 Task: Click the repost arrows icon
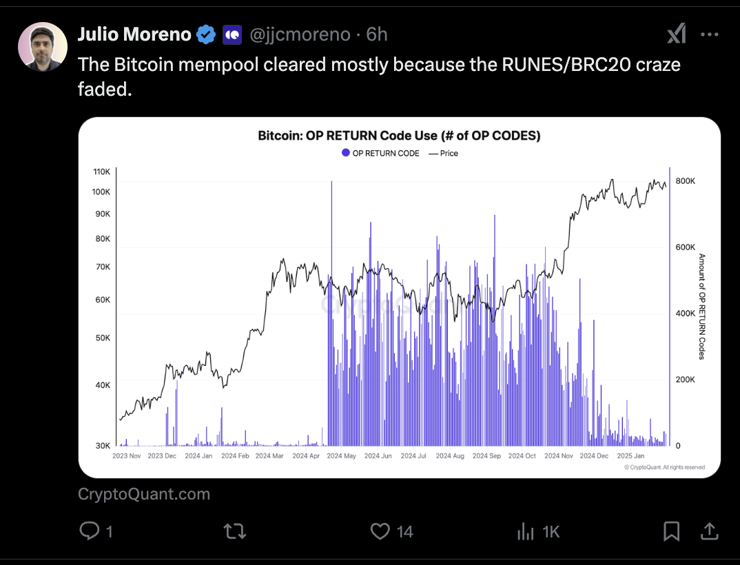point(235,531)
